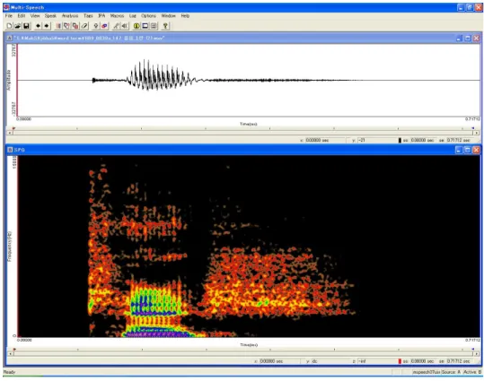Open the View menu
Screen dimensions: 484x381
coord(35,16)
